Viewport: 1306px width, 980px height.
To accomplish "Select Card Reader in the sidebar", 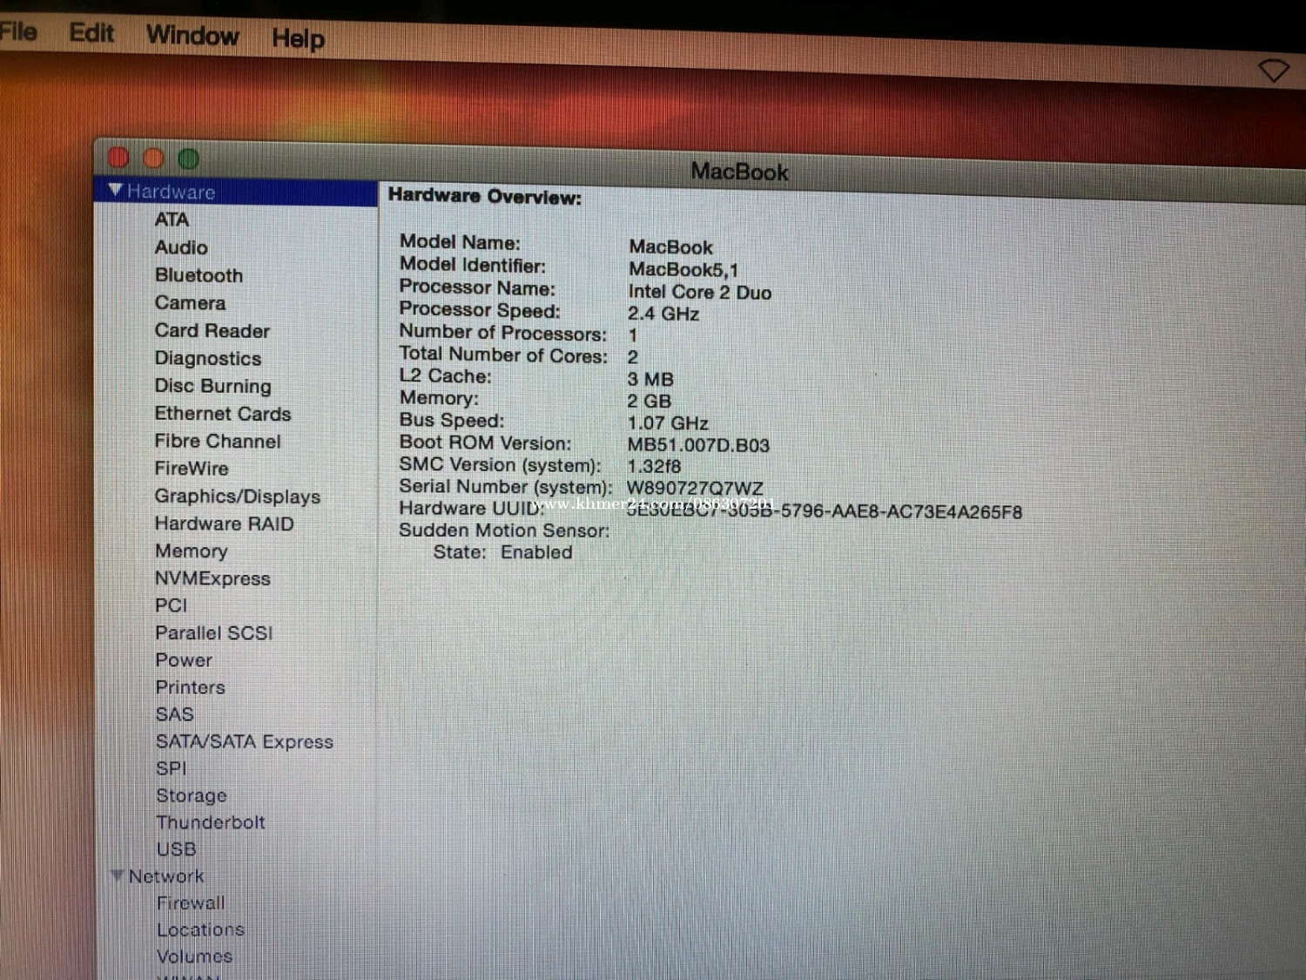I will pyautogui.click(x=212, y=331).
